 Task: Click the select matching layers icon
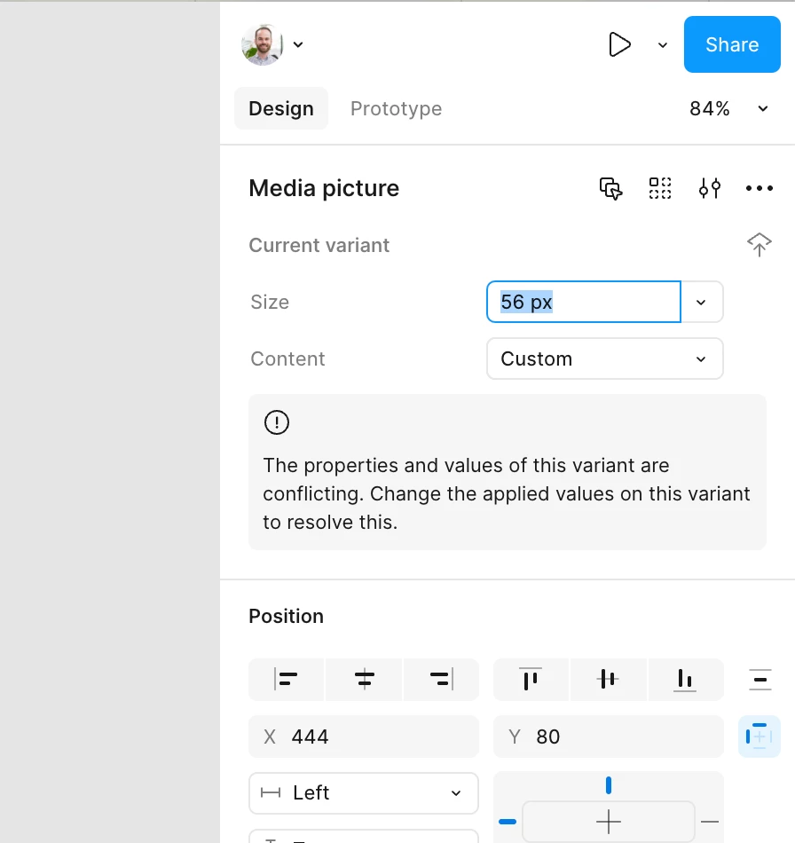click(610, 188)
